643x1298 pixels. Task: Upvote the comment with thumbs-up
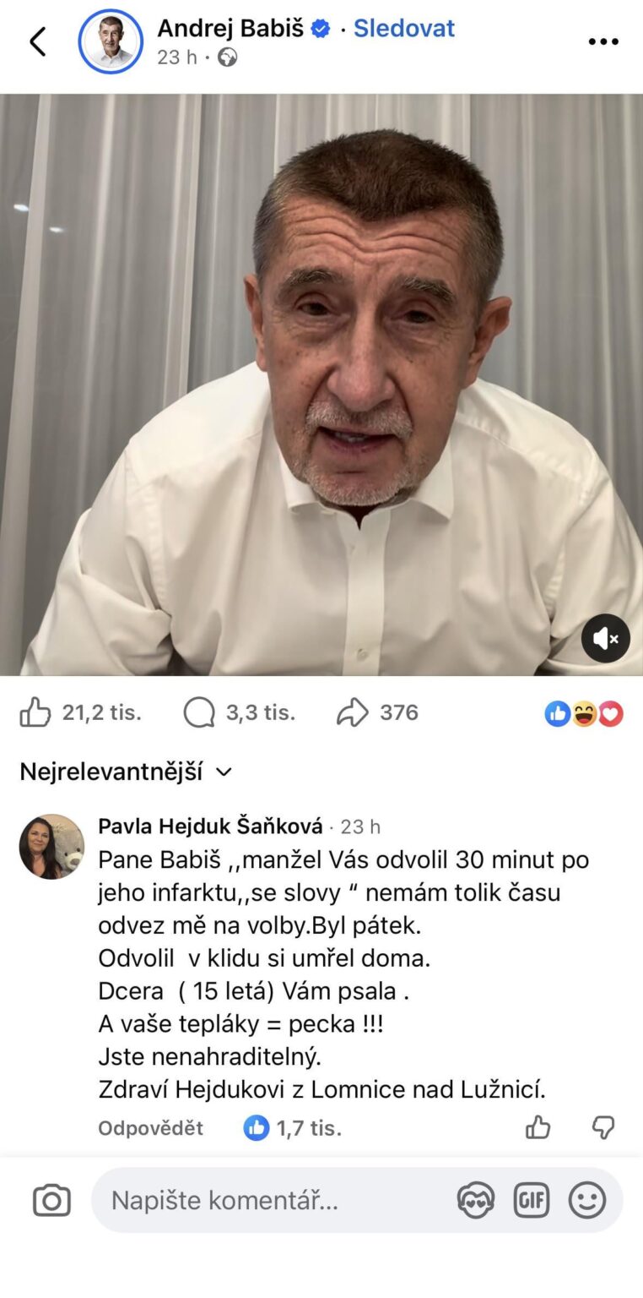[538, 1127]
